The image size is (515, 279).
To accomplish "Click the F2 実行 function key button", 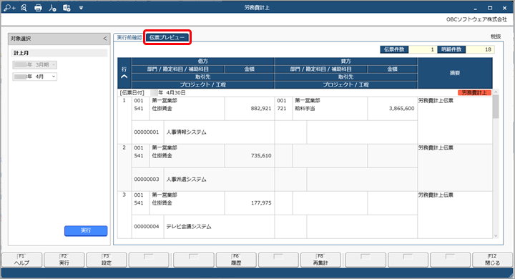I will tap(64, 260).
